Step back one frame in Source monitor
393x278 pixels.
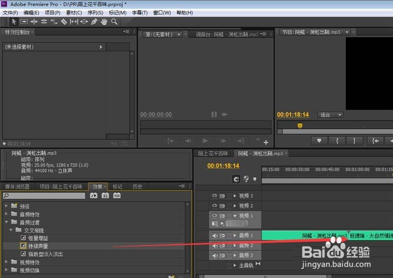188,141
